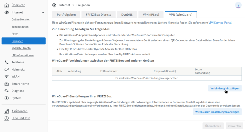Viewport: 245px width, 132px height.
Task: Open the Online-Monitor page
Action: tap(20, 19)
